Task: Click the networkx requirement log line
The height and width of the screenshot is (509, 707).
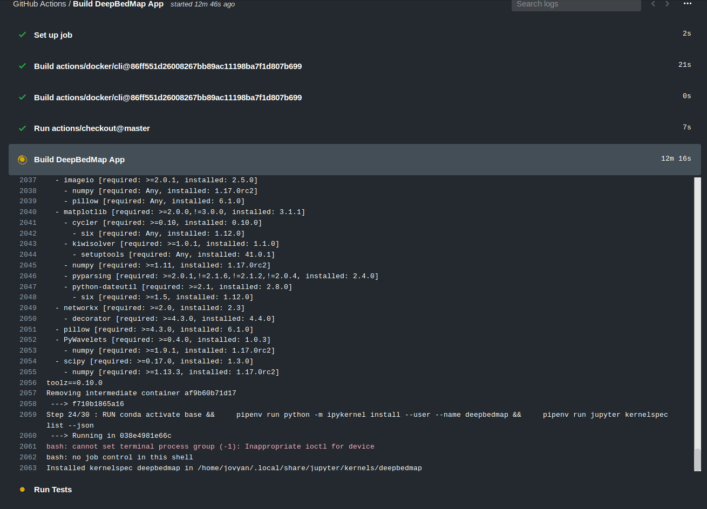Action: [x=150, y=308]
